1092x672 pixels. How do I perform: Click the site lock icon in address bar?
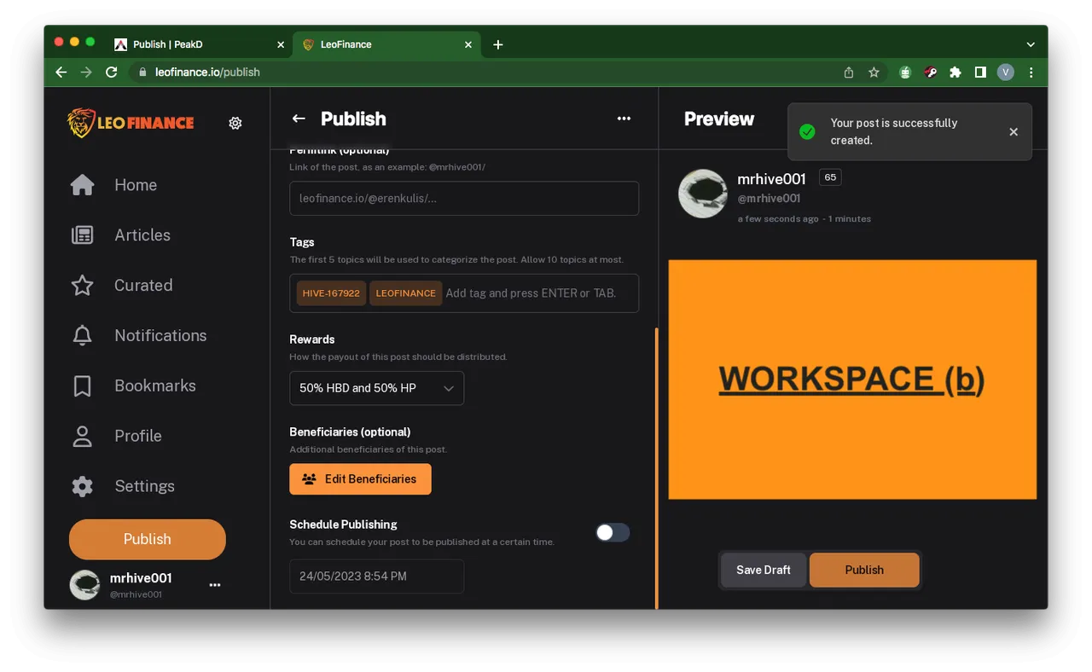142,72
